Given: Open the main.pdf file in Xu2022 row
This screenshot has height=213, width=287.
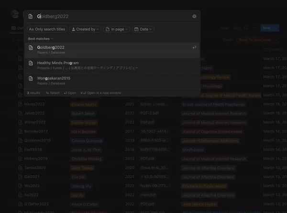Looking at the screenshot, I should tap(148, 195).
